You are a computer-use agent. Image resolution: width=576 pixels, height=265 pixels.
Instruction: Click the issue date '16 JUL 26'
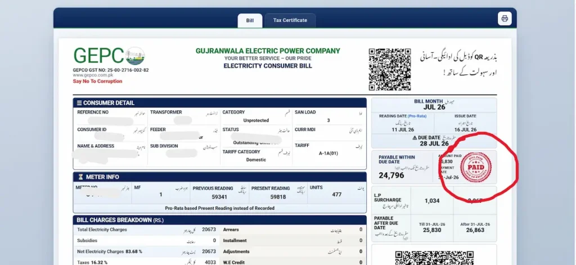click(x=465, y=130)
